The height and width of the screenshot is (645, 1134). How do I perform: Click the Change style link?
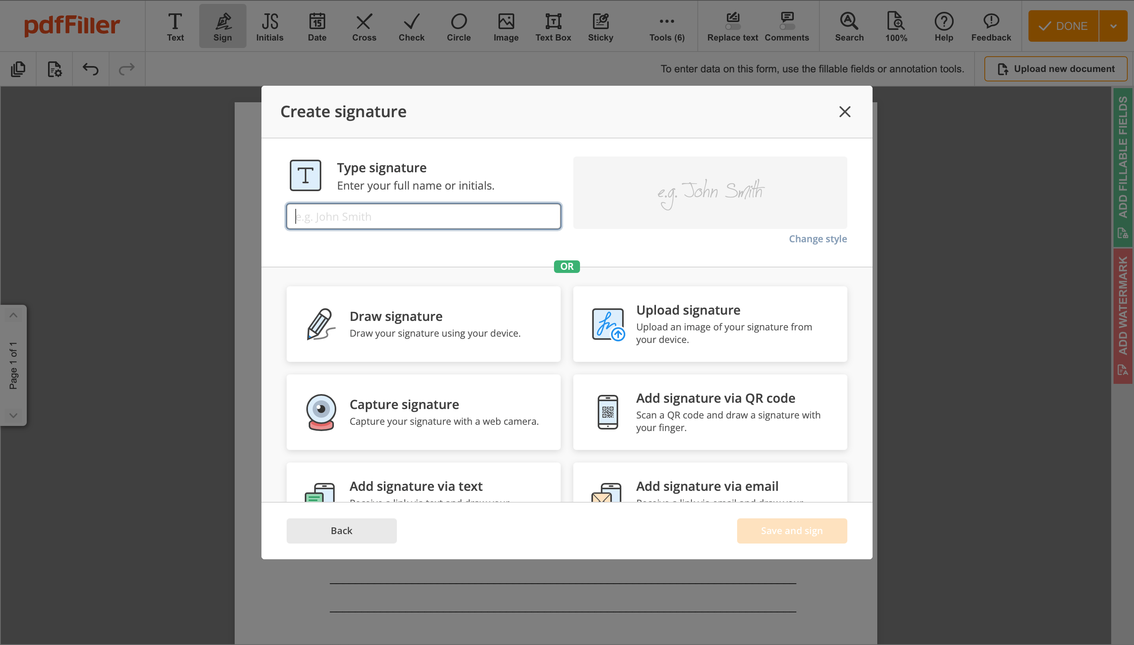pos(817,239)
